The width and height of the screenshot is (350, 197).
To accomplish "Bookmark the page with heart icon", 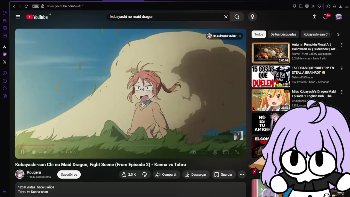I will click(x=319, y=6).
